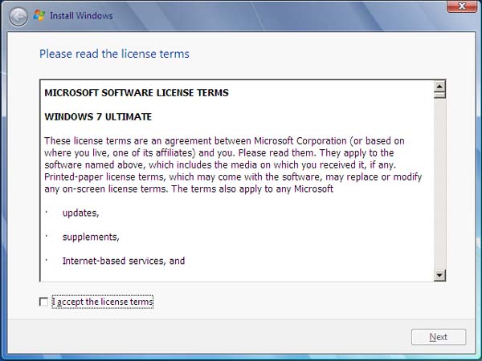Click the 'WINDOWS 7 ULTIMATE' line
Screen dimensions: 482x361
(x=98, y=116)
